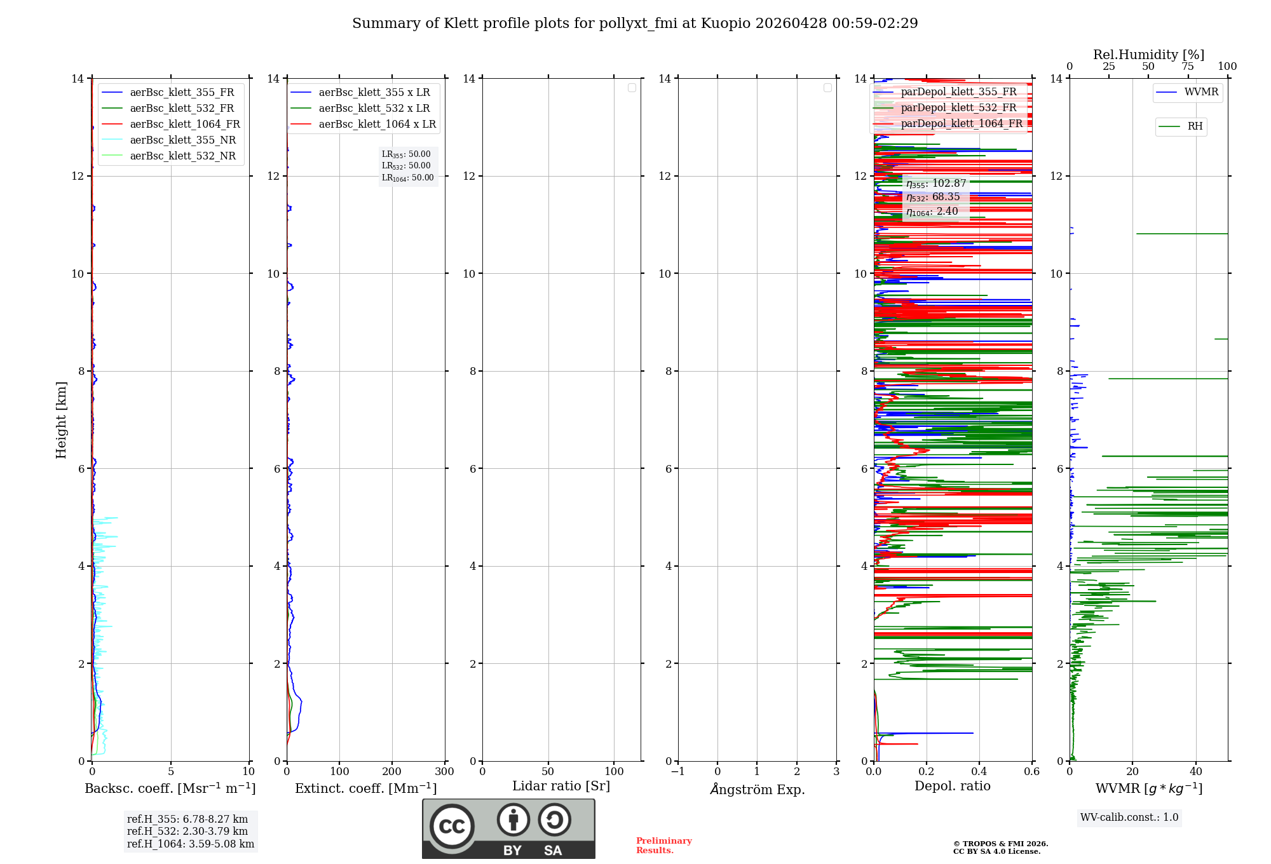Click the Preliminary Results red text
The width and height of the screenshot is (1271, 864).
[x=663, y=845]
